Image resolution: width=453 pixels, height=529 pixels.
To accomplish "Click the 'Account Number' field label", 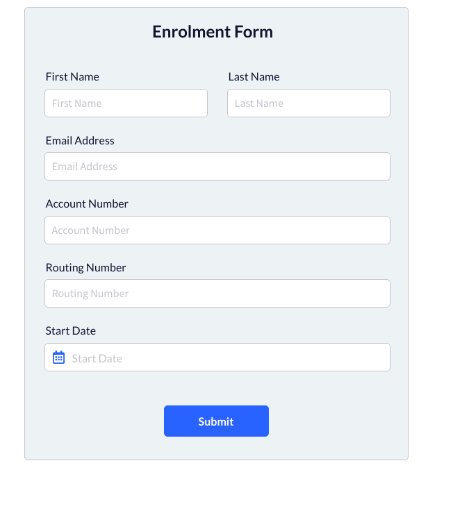I will click(87, 204).
